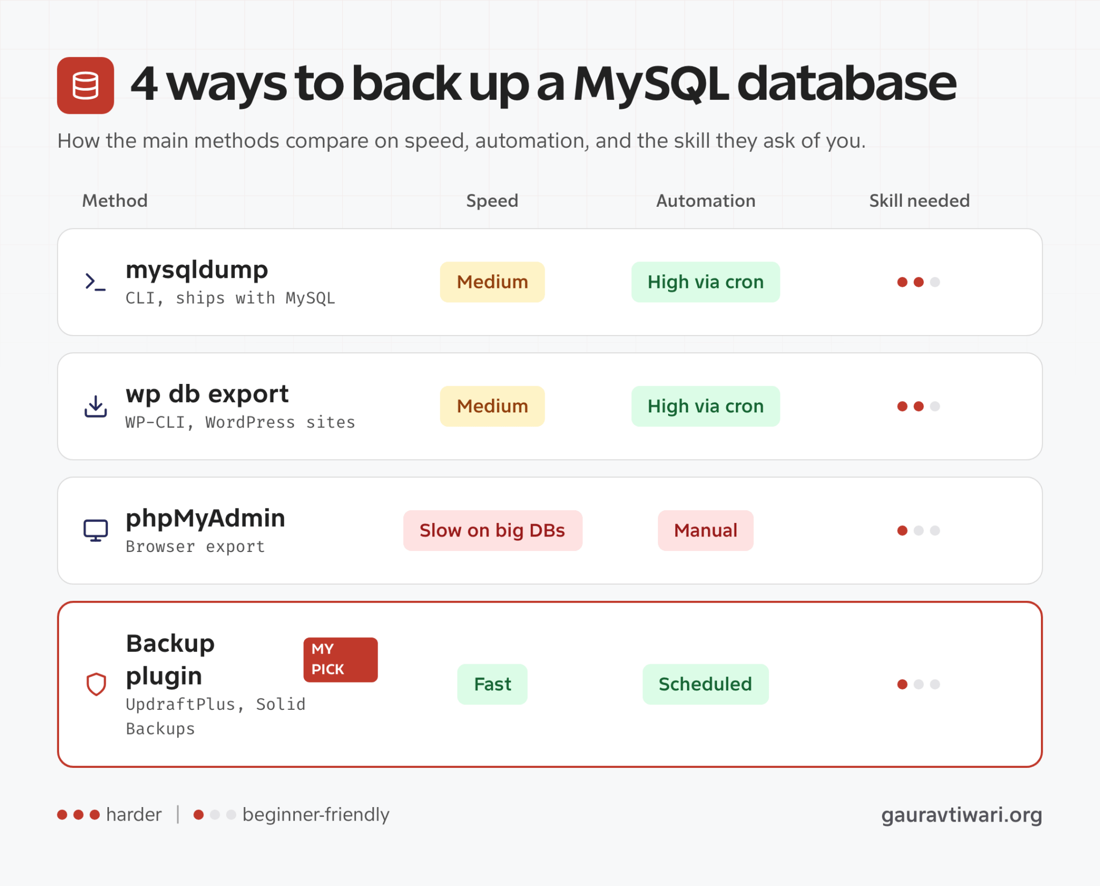Click the skill dots in the Backup plugin row
Screen dimensions: 1100x886
[918, 684]
